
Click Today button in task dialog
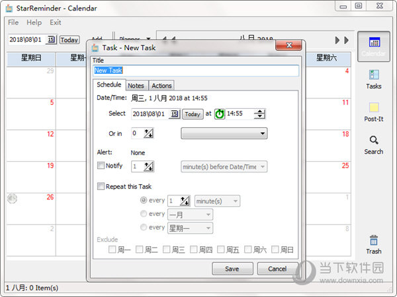click(193, 114)
